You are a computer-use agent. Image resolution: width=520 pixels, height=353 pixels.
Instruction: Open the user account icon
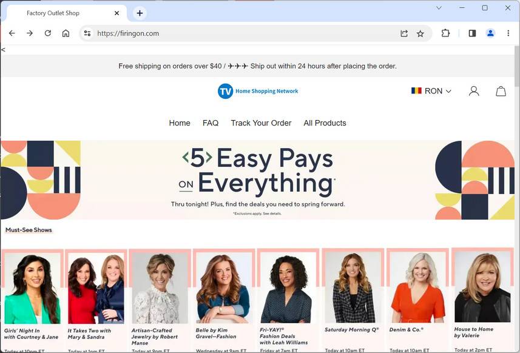click(474, 91)
